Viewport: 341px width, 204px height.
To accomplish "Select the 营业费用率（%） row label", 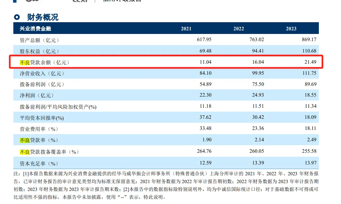I will [39, 129].
